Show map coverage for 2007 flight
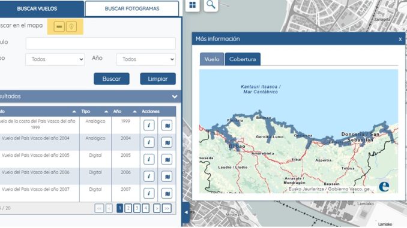This screenshot has height=228, width=407. 167,193
